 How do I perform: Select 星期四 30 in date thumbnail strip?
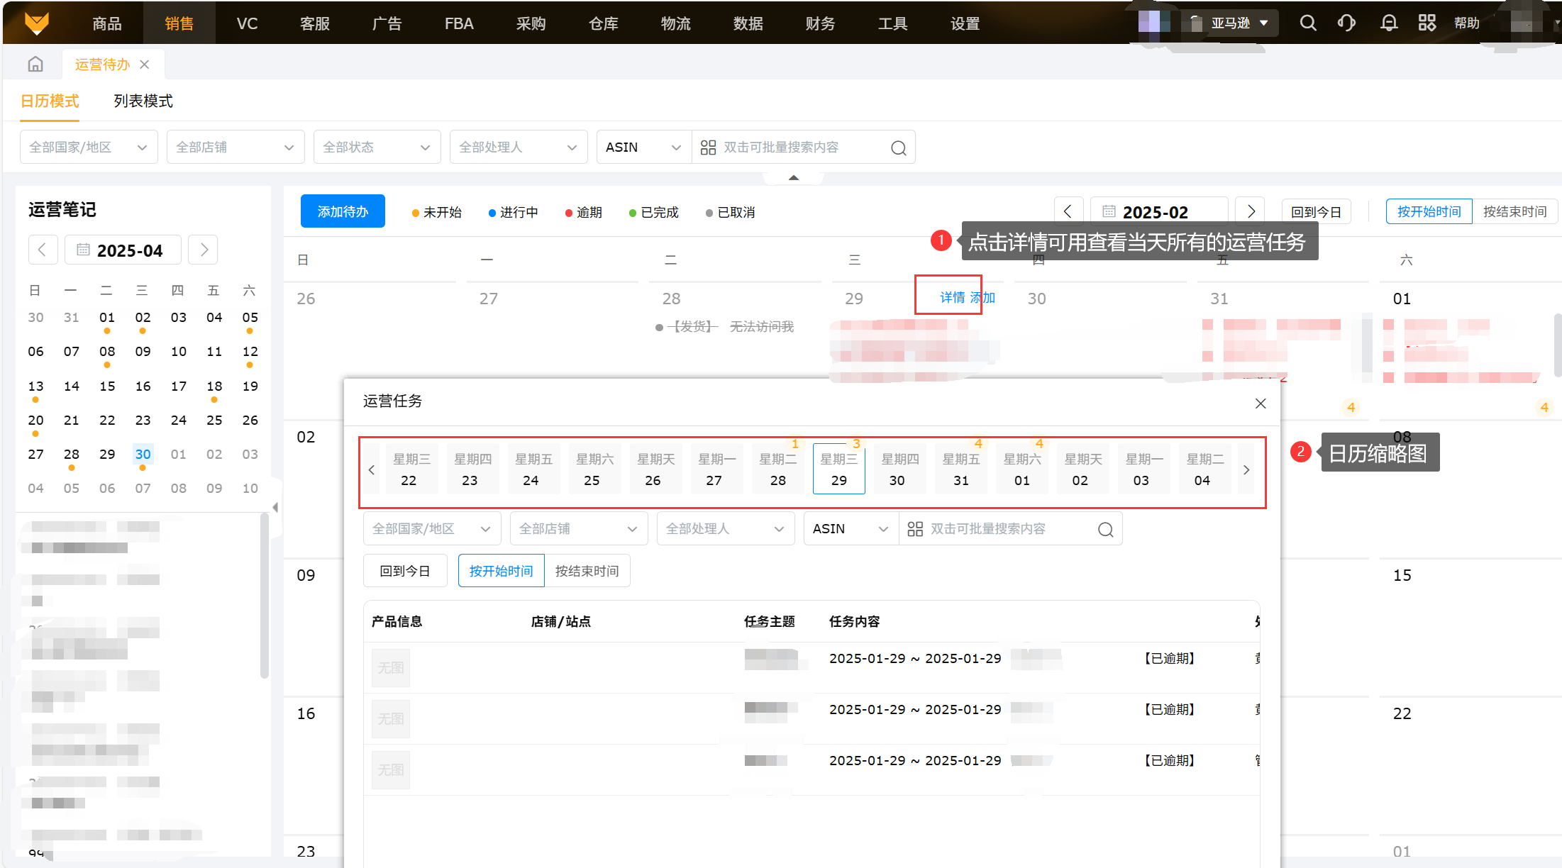click(x=899, y=469)
